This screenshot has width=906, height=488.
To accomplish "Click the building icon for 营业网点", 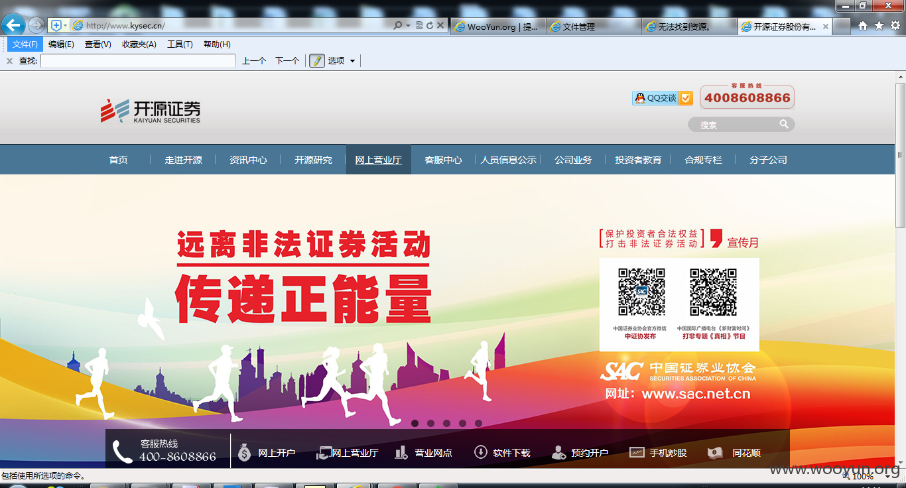I will pos(401,452).
